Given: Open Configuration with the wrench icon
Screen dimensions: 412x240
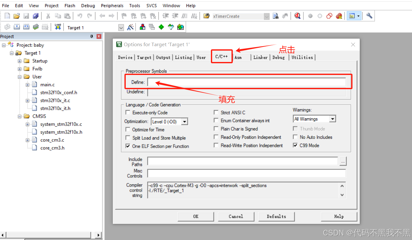Looking at the screenshot, I should (369, 16).
